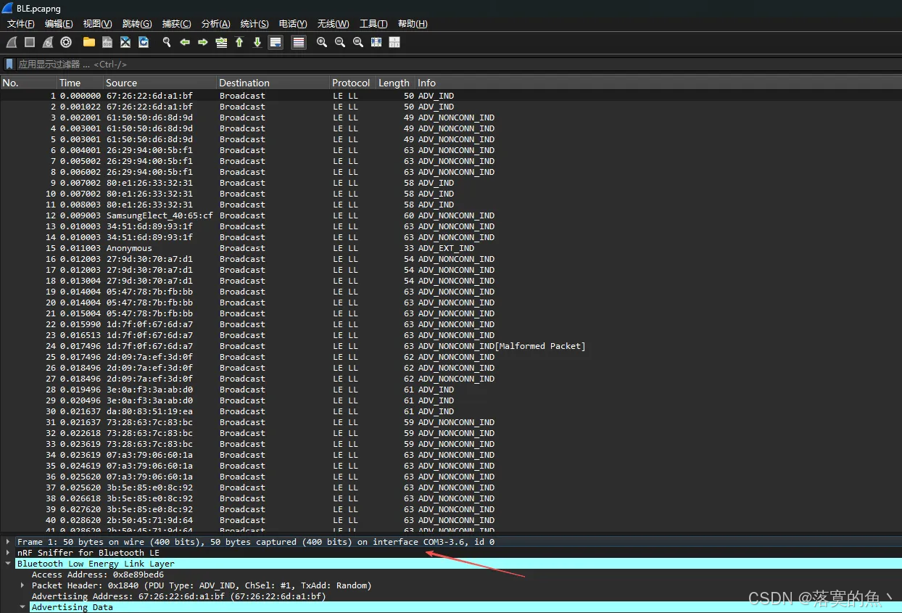Go to the previous packet green left arrow
The width and height of the screenshot is (902, 613).
(185, 42)
